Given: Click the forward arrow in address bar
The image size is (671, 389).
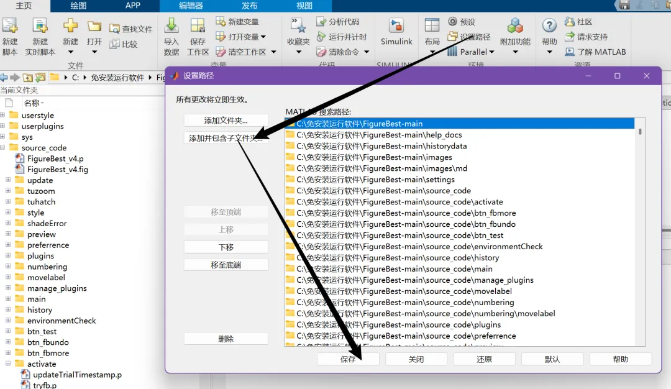Looking at the screenshot, I should [15, 78].
